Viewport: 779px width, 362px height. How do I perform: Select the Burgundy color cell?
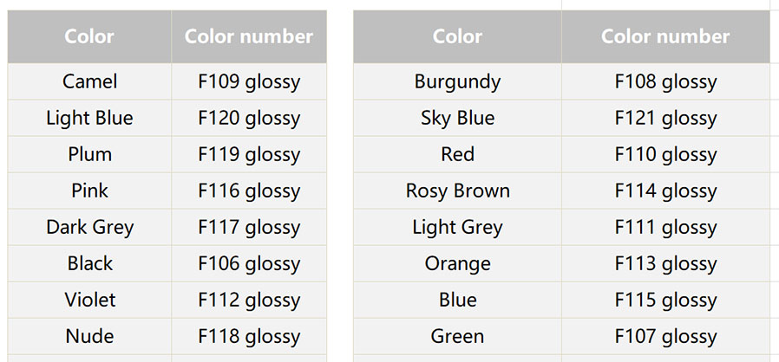(x=457, y=81)
